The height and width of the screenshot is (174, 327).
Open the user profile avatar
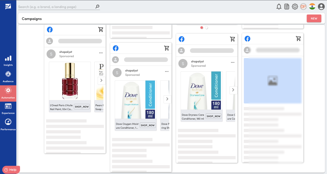coord(321,7)
